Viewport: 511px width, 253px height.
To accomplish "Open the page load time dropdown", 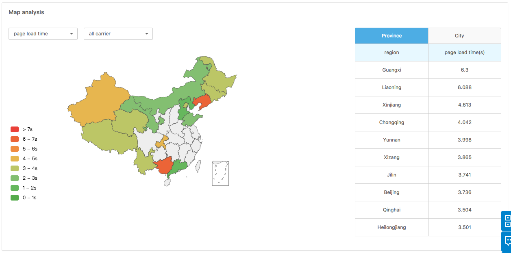I will pos(43,34).
